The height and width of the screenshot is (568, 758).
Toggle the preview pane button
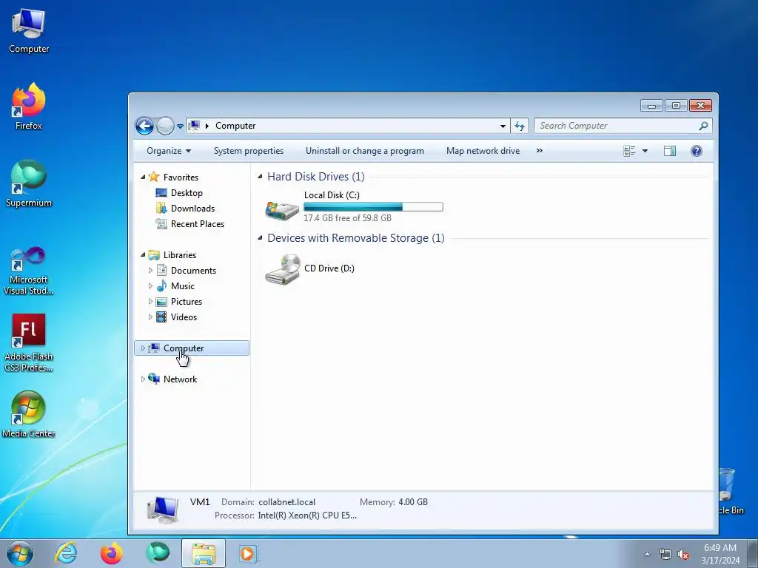[x=669, y=151]
